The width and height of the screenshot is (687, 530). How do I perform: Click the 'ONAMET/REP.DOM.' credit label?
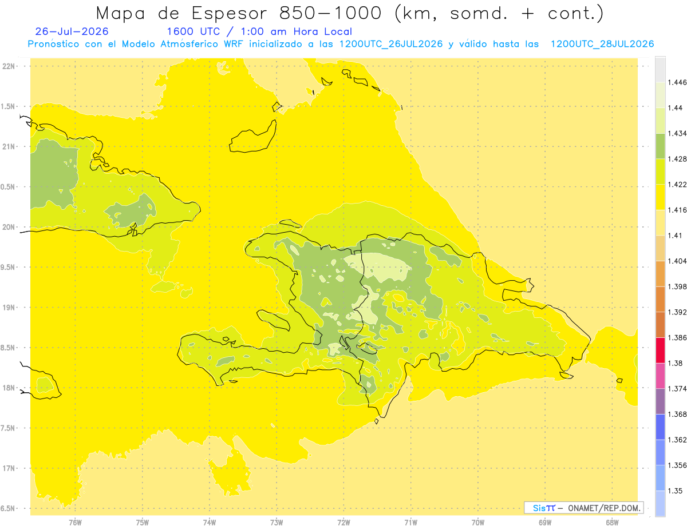pos(605,508)
